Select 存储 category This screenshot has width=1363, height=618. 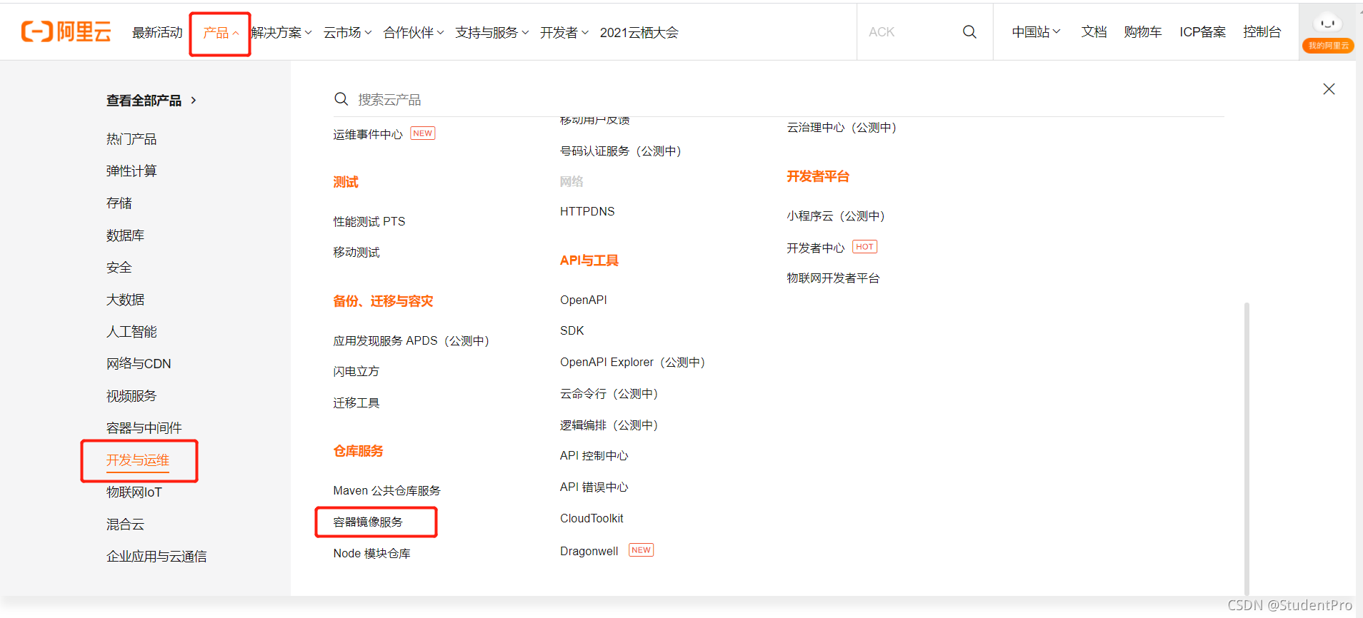[x=119, y=203]
